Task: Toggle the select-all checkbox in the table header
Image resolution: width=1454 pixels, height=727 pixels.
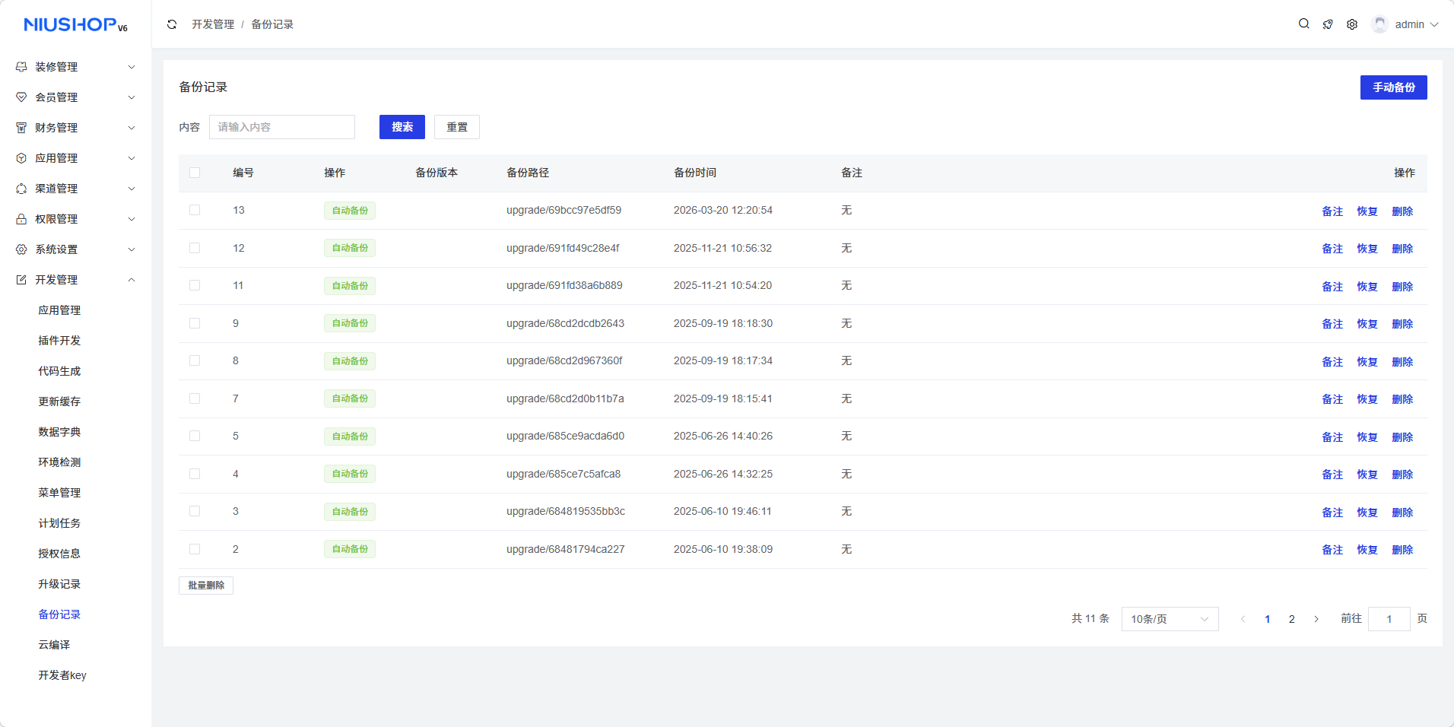Action: coord(195,173)
